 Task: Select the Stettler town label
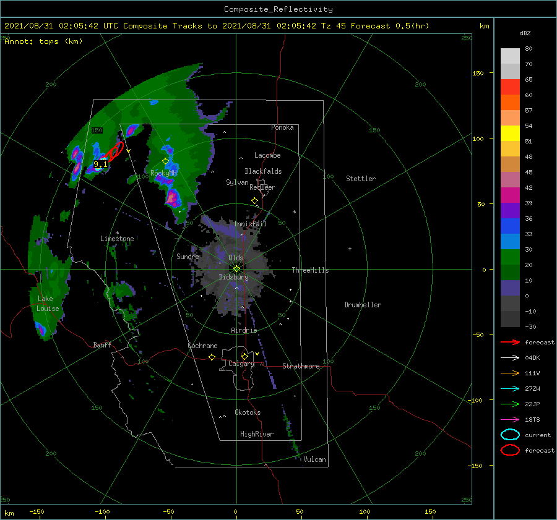click(x=361, y=179)
